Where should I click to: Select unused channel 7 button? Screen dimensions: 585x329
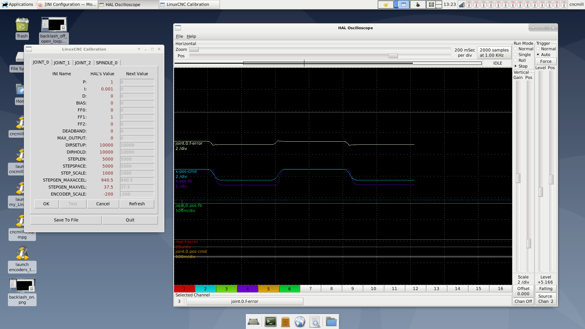point(310,288)
